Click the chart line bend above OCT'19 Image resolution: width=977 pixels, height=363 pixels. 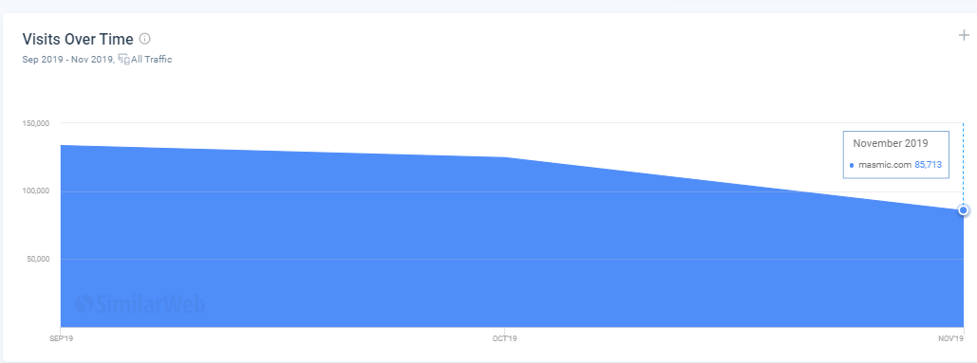pos(505,157)
